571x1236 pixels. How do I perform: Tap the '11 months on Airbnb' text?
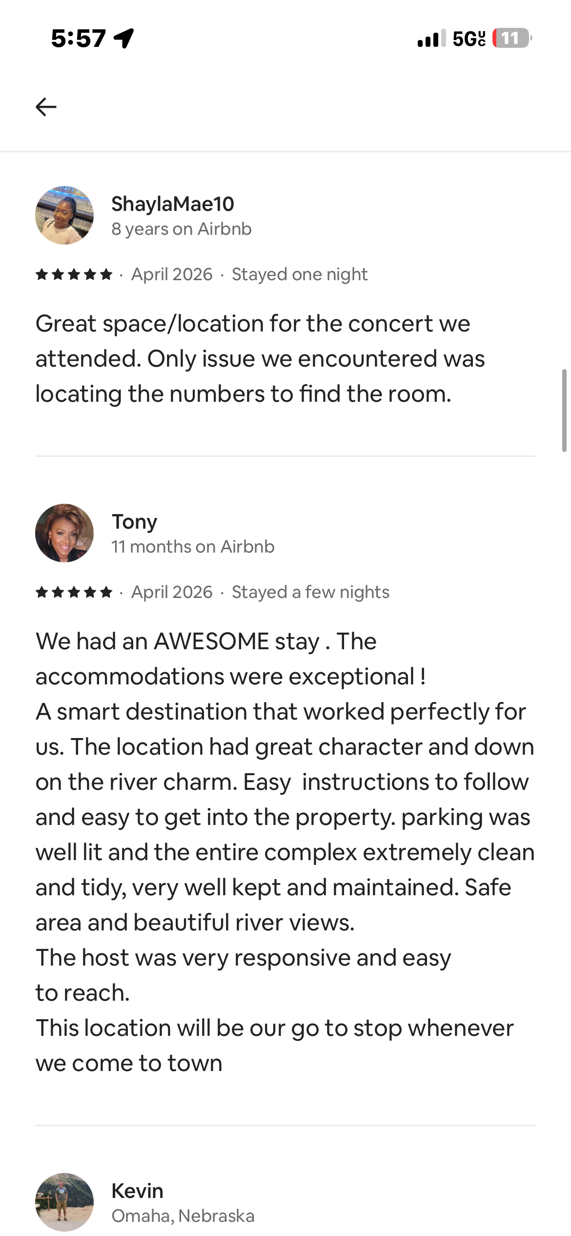[x=193, y=547]
